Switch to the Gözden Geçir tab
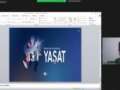Viewport: 120px width, 90px height. tap(25, 16)
